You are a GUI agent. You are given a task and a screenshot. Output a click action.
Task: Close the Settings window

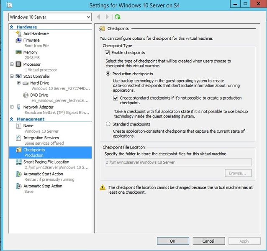click(258, 4)
